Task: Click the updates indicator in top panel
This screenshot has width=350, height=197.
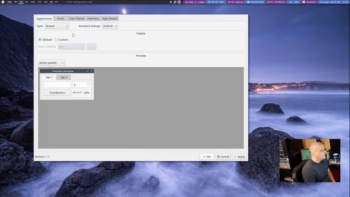Action: coord(236,2)
